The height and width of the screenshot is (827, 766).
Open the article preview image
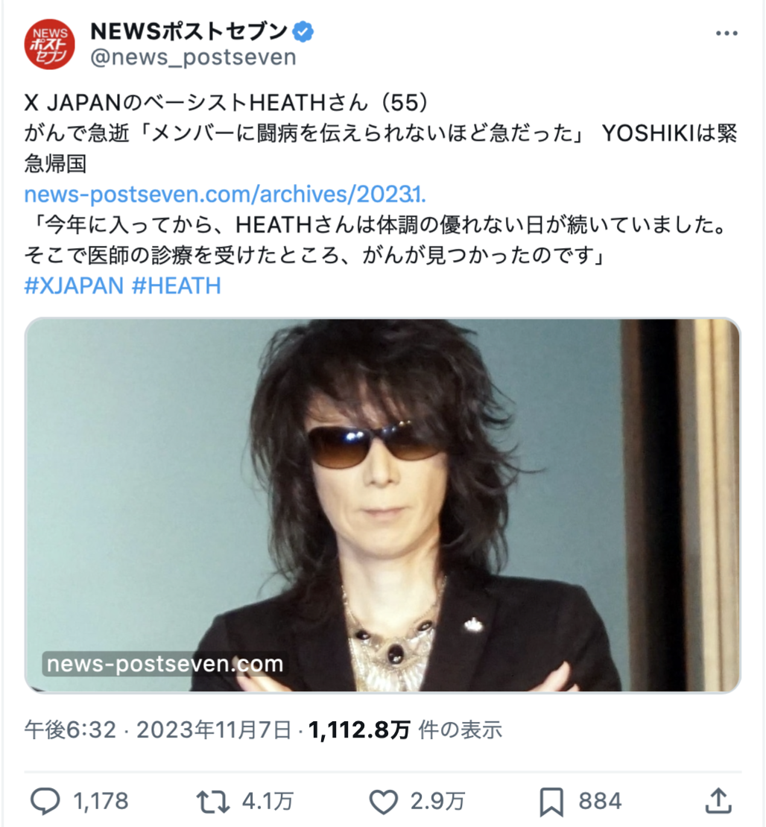pyautogui.click(x=382, y=505)
